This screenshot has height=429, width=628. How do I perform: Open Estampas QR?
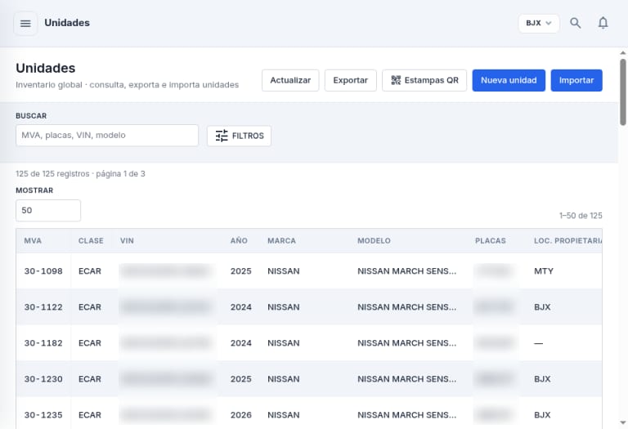[x=424, y=80]
